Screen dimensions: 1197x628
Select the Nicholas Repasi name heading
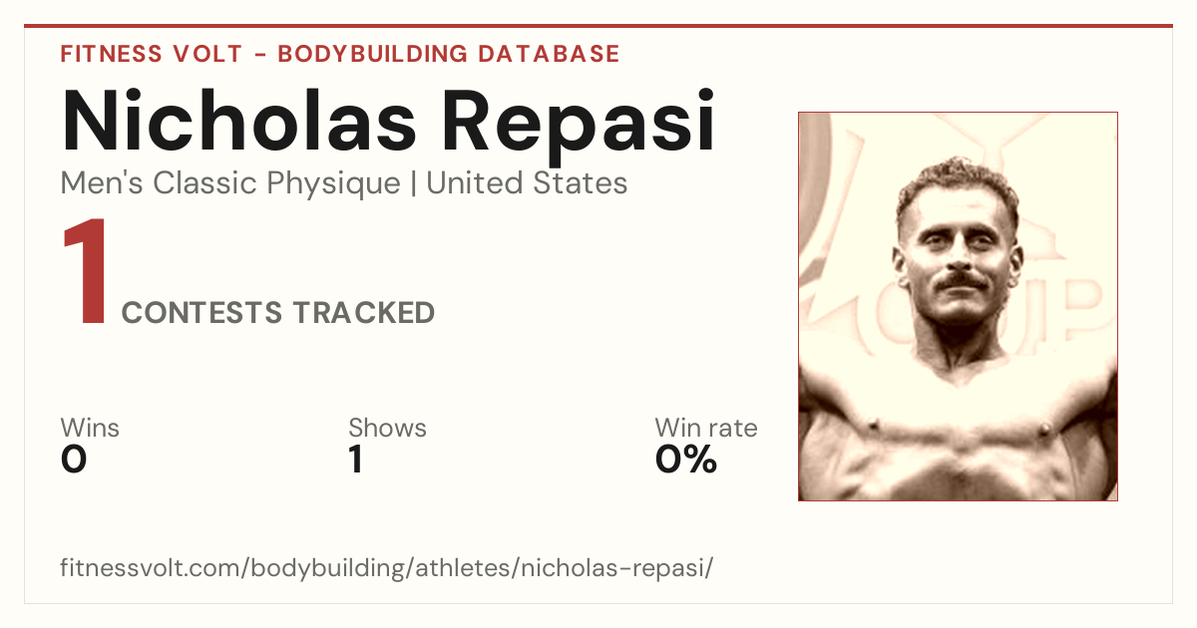pyautogui.click(x=388, y=121)
